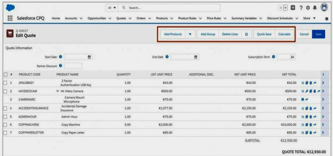
Task: Click the info icon on CAMERAMIC row
Action: coord(303,99)
